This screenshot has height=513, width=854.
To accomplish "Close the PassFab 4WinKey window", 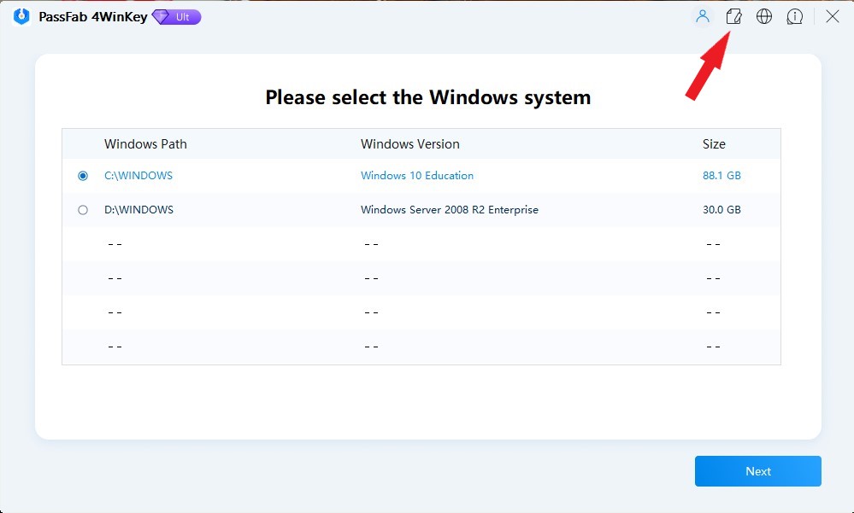I will [832, 16].
